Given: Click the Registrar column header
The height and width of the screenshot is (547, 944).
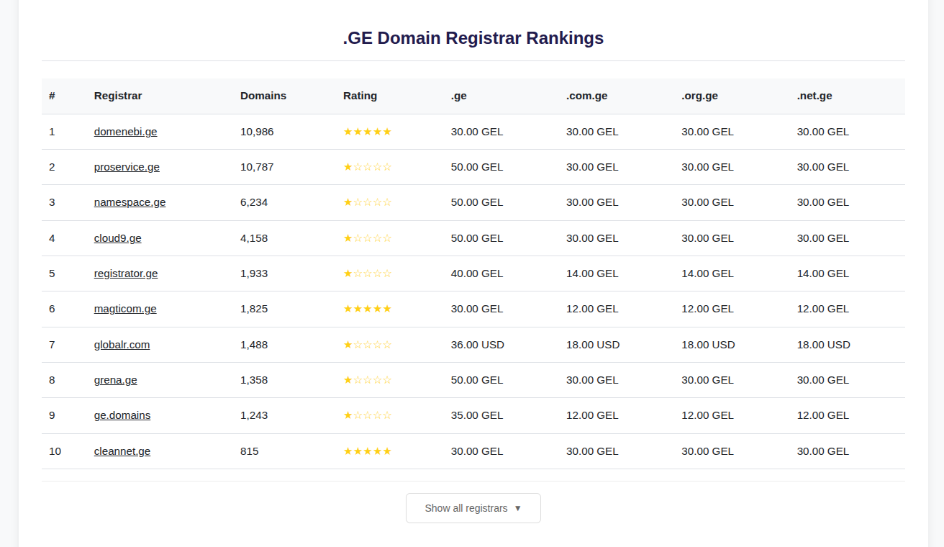Looking at the screenshot, I should click(118, 95).
